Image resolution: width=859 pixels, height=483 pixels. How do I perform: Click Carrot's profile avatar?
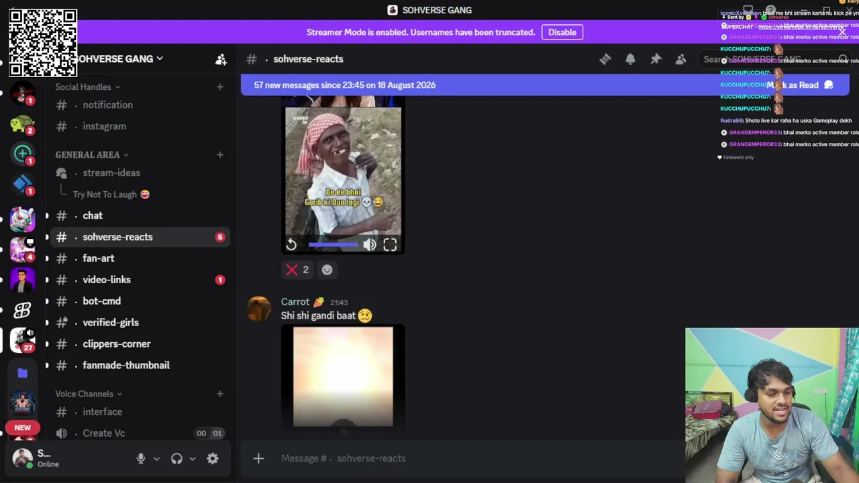(x=259, y=309)
